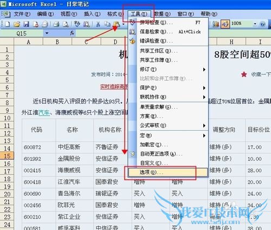Screen dimensions: 271x230
Task: Click the Chart Wizard icon
Action: [216, 24]
